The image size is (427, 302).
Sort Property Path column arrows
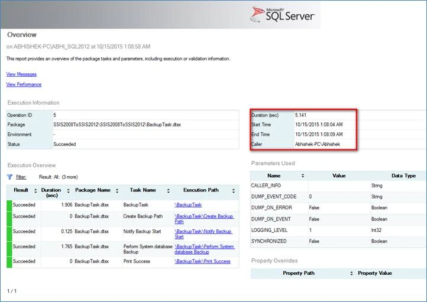(x=351, y=273)
